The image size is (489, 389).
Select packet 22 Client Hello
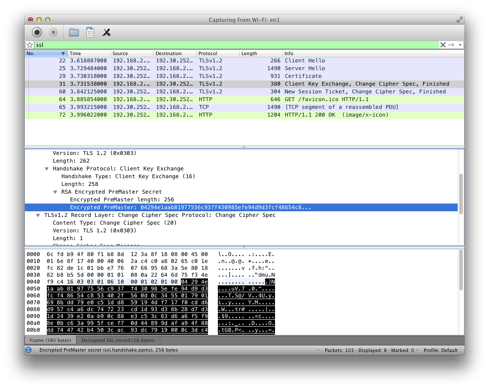coord(244,61)
